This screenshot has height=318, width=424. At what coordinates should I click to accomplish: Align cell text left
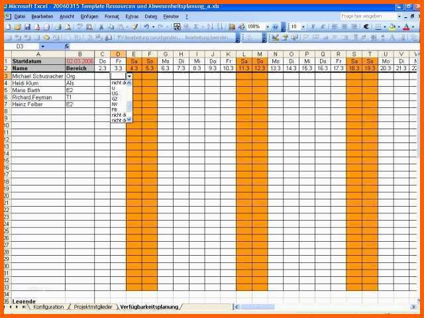[x=335, y=26]
